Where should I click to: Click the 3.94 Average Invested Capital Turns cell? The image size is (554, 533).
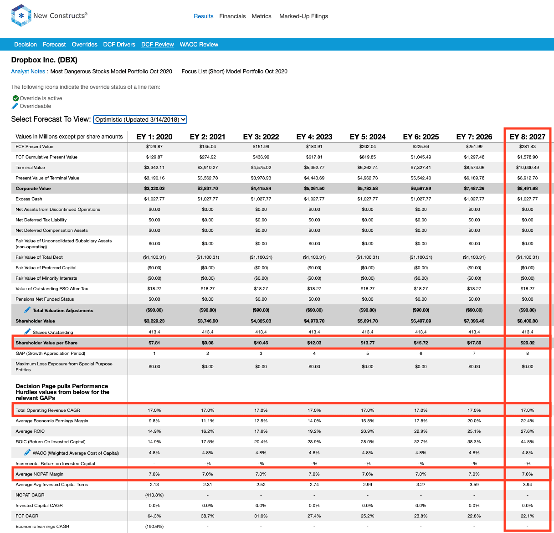pos(528,485)
